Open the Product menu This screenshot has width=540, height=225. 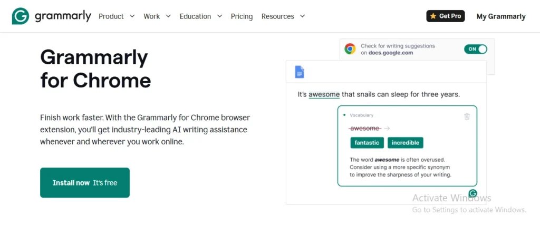[x=111, y=16]
